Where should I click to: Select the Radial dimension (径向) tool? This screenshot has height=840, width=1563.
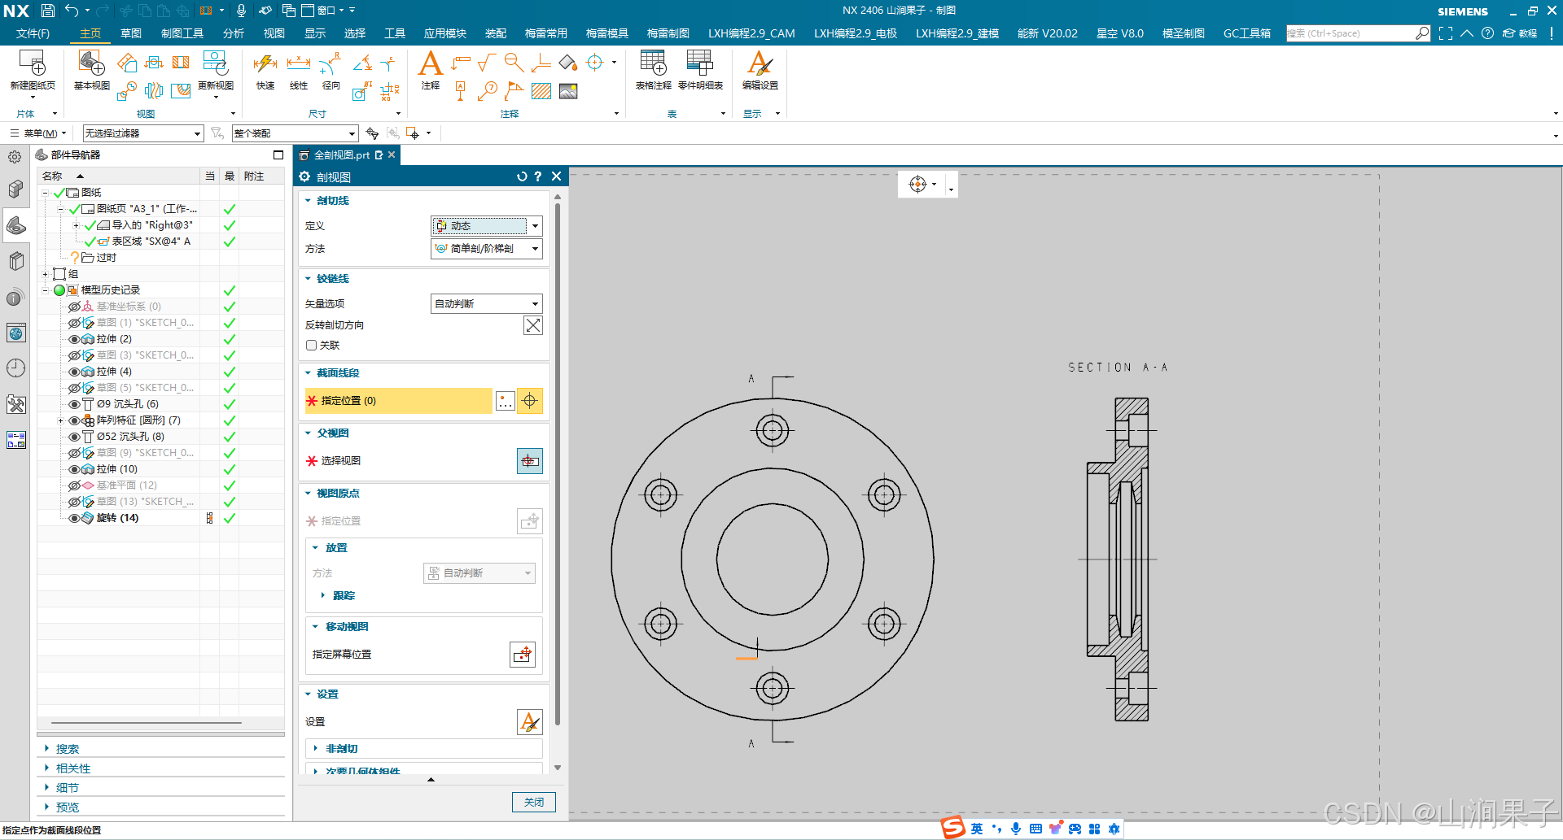point(331,63)
